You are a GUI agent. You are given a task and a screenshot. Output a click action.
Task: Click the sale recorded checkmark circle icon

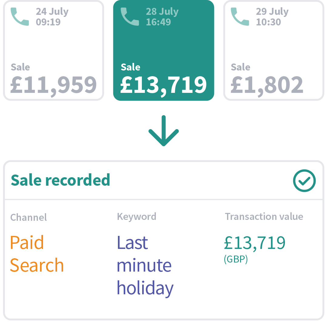coord(304,181)
